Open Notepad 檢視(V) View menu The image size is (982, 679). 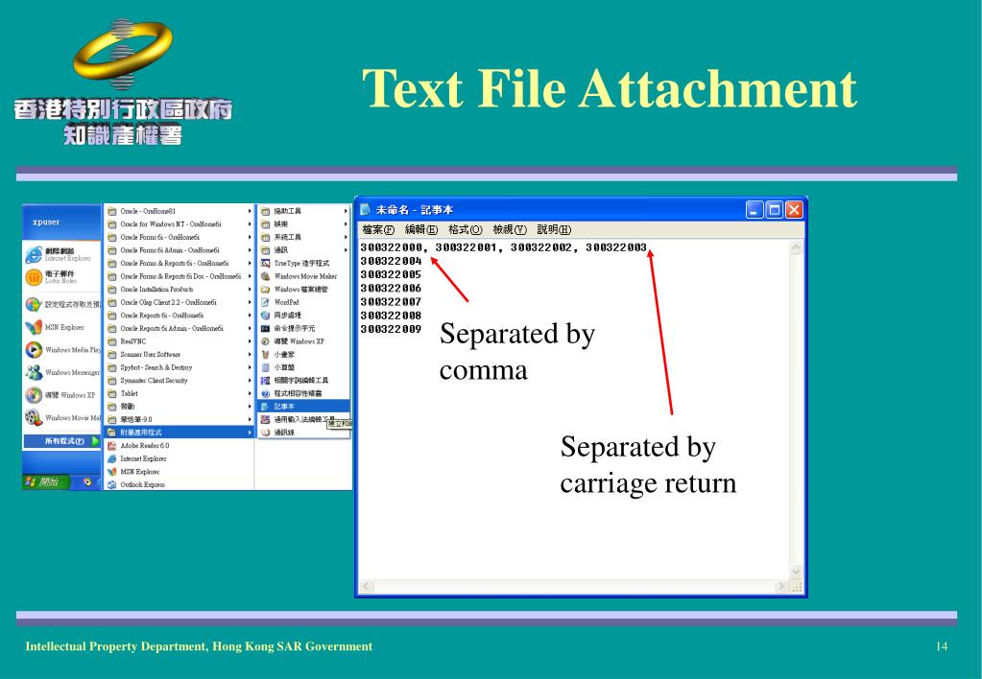pyautogui.click(x=509, y=229)
